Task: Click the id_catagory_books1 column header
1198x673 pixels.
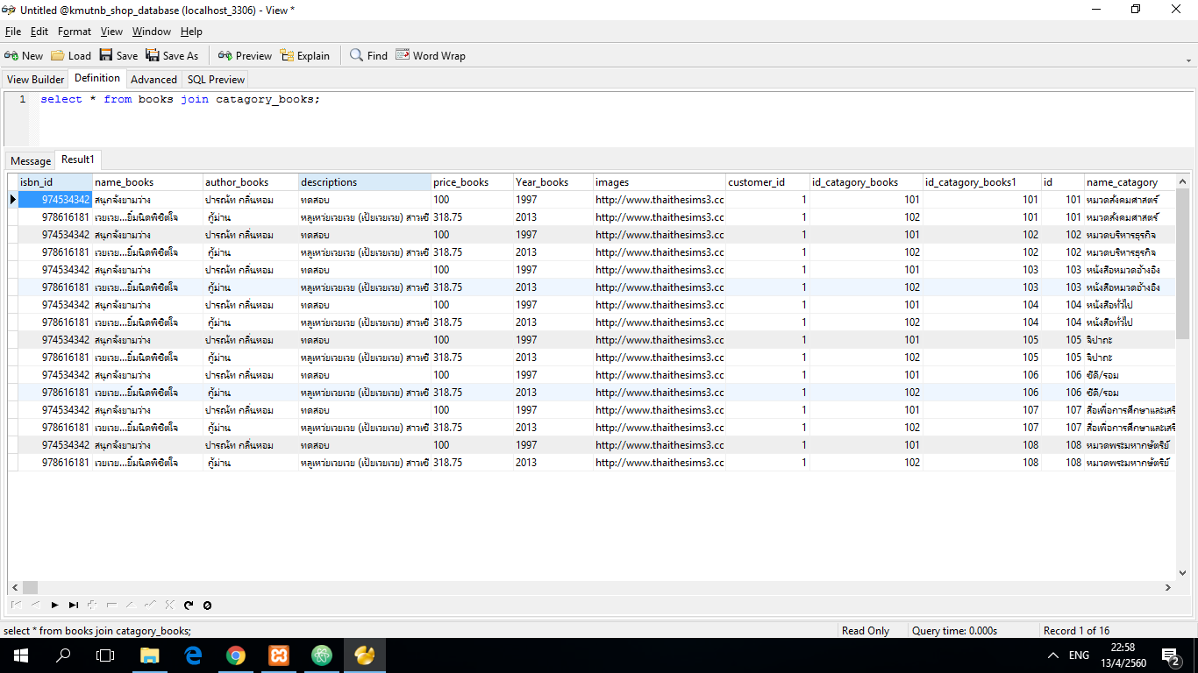Action: pyautogui.click(x=982, y=182)
